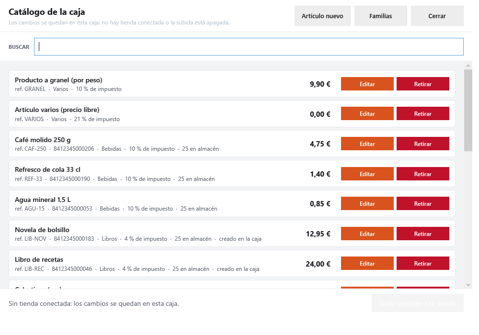479x335 pixels.
Task: Close the catalog with Cerrar
Action: tap(437, 16)
